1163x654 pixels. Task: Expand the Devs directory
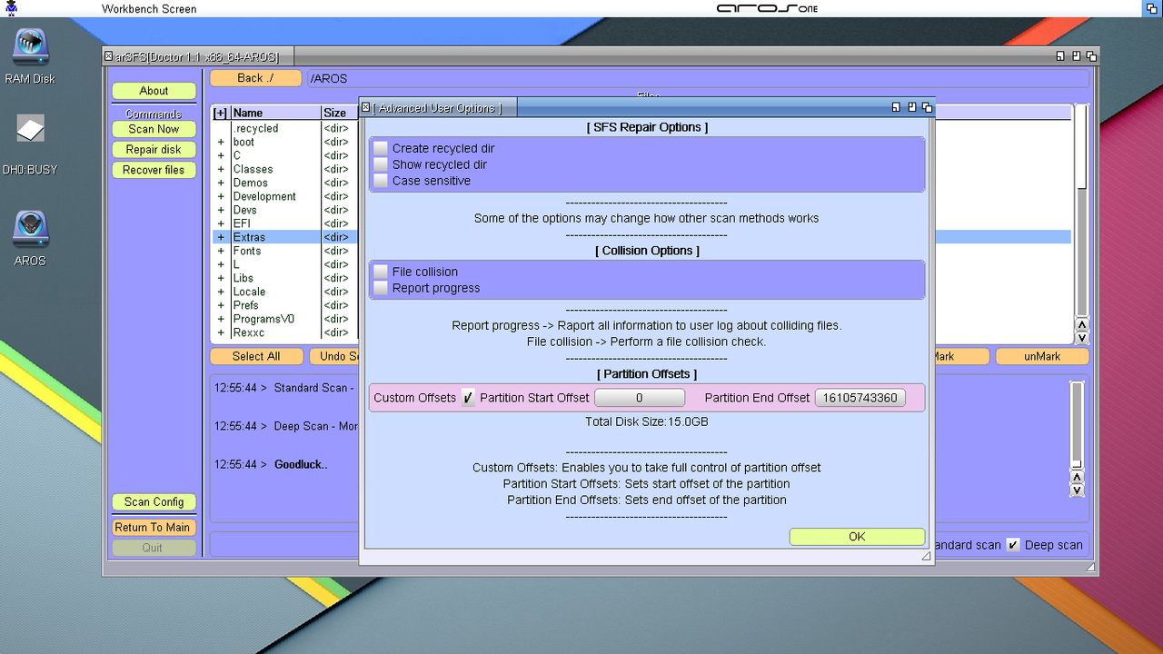point(220,210)
